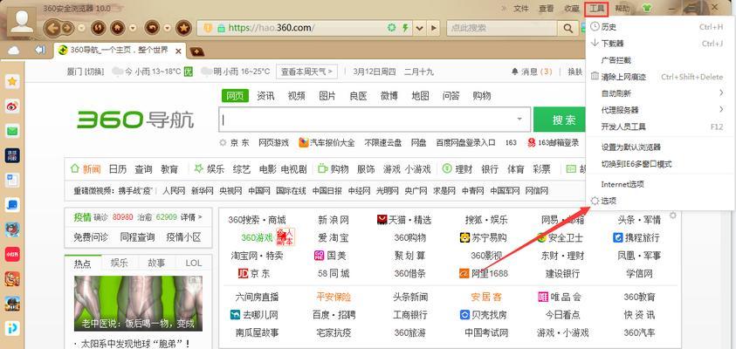Expand the hidden menu items double-arrow
Image resolution: width=736 pixels, height=349 pixels.
coord(505,9)
